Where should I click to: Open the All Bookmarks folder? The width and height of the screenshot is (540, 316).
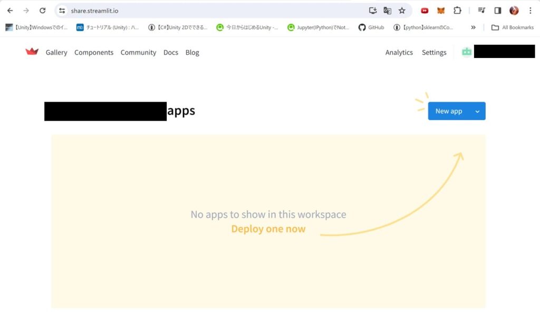512,27
